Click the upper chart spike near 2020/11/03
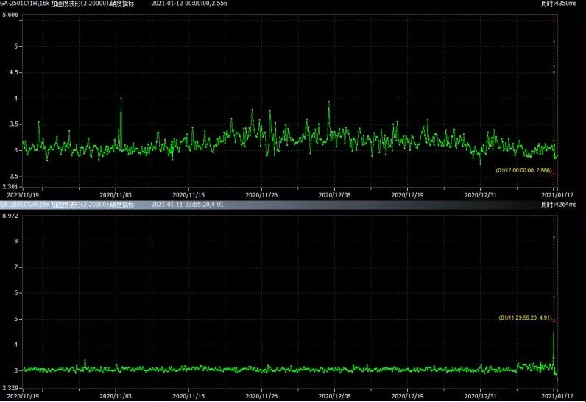The height and width of the screenshot is (402, 586). coord(121,99)
